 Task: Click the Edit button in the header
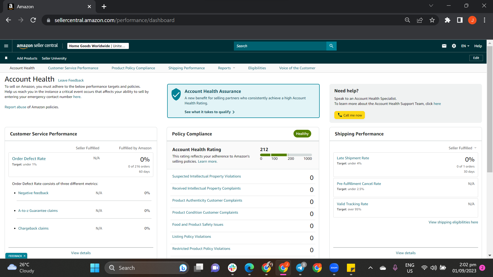[476, 58]
